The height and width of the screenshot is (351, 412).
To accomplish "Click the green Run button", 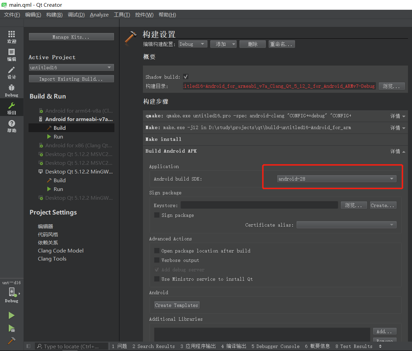I will [11, 315].
